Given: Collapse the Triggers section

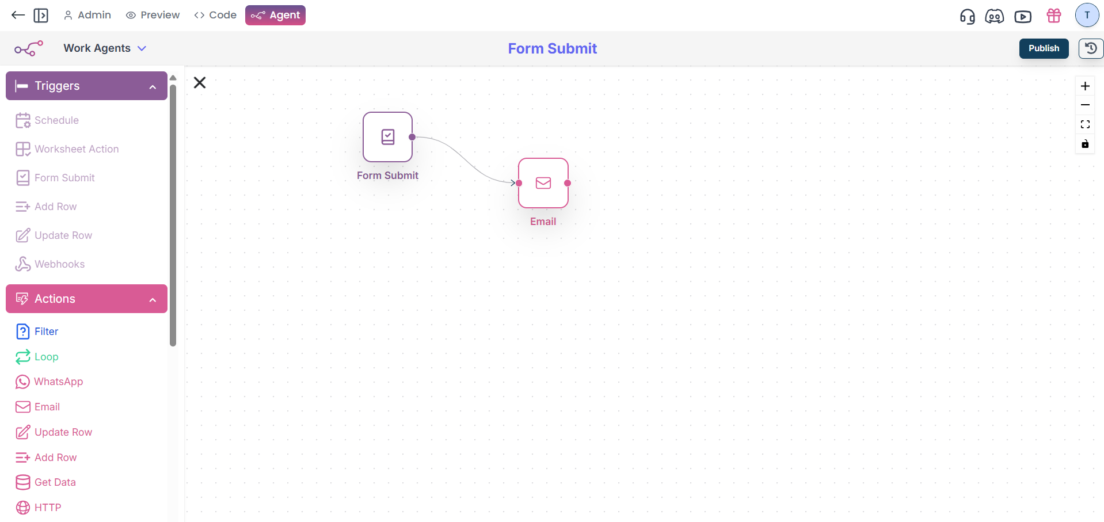Looking at the screenshot, I should click(153, 86).
